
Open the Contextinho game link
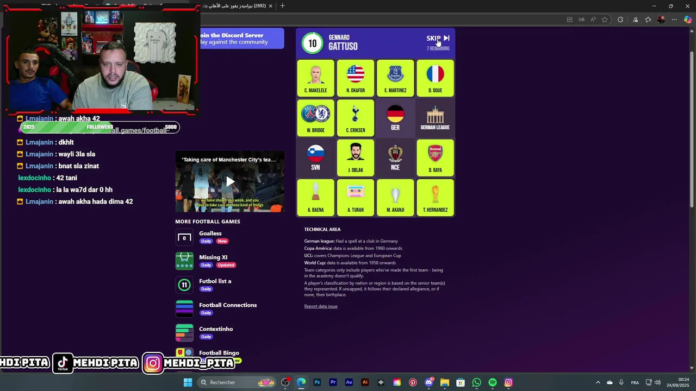pos(216,329)
